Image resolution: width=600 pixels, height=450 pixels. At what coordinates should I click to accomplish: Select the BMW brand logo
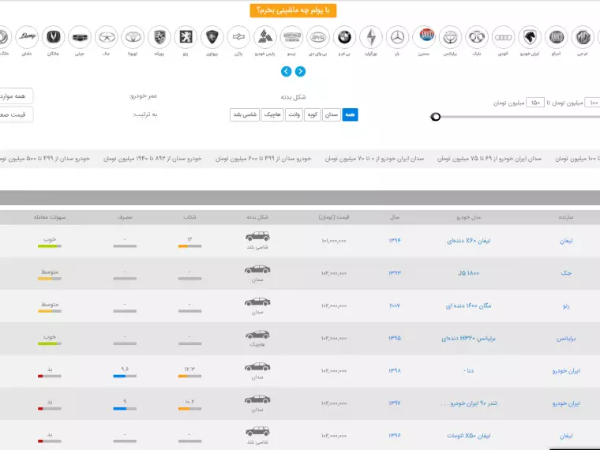[x=344, y=37]
